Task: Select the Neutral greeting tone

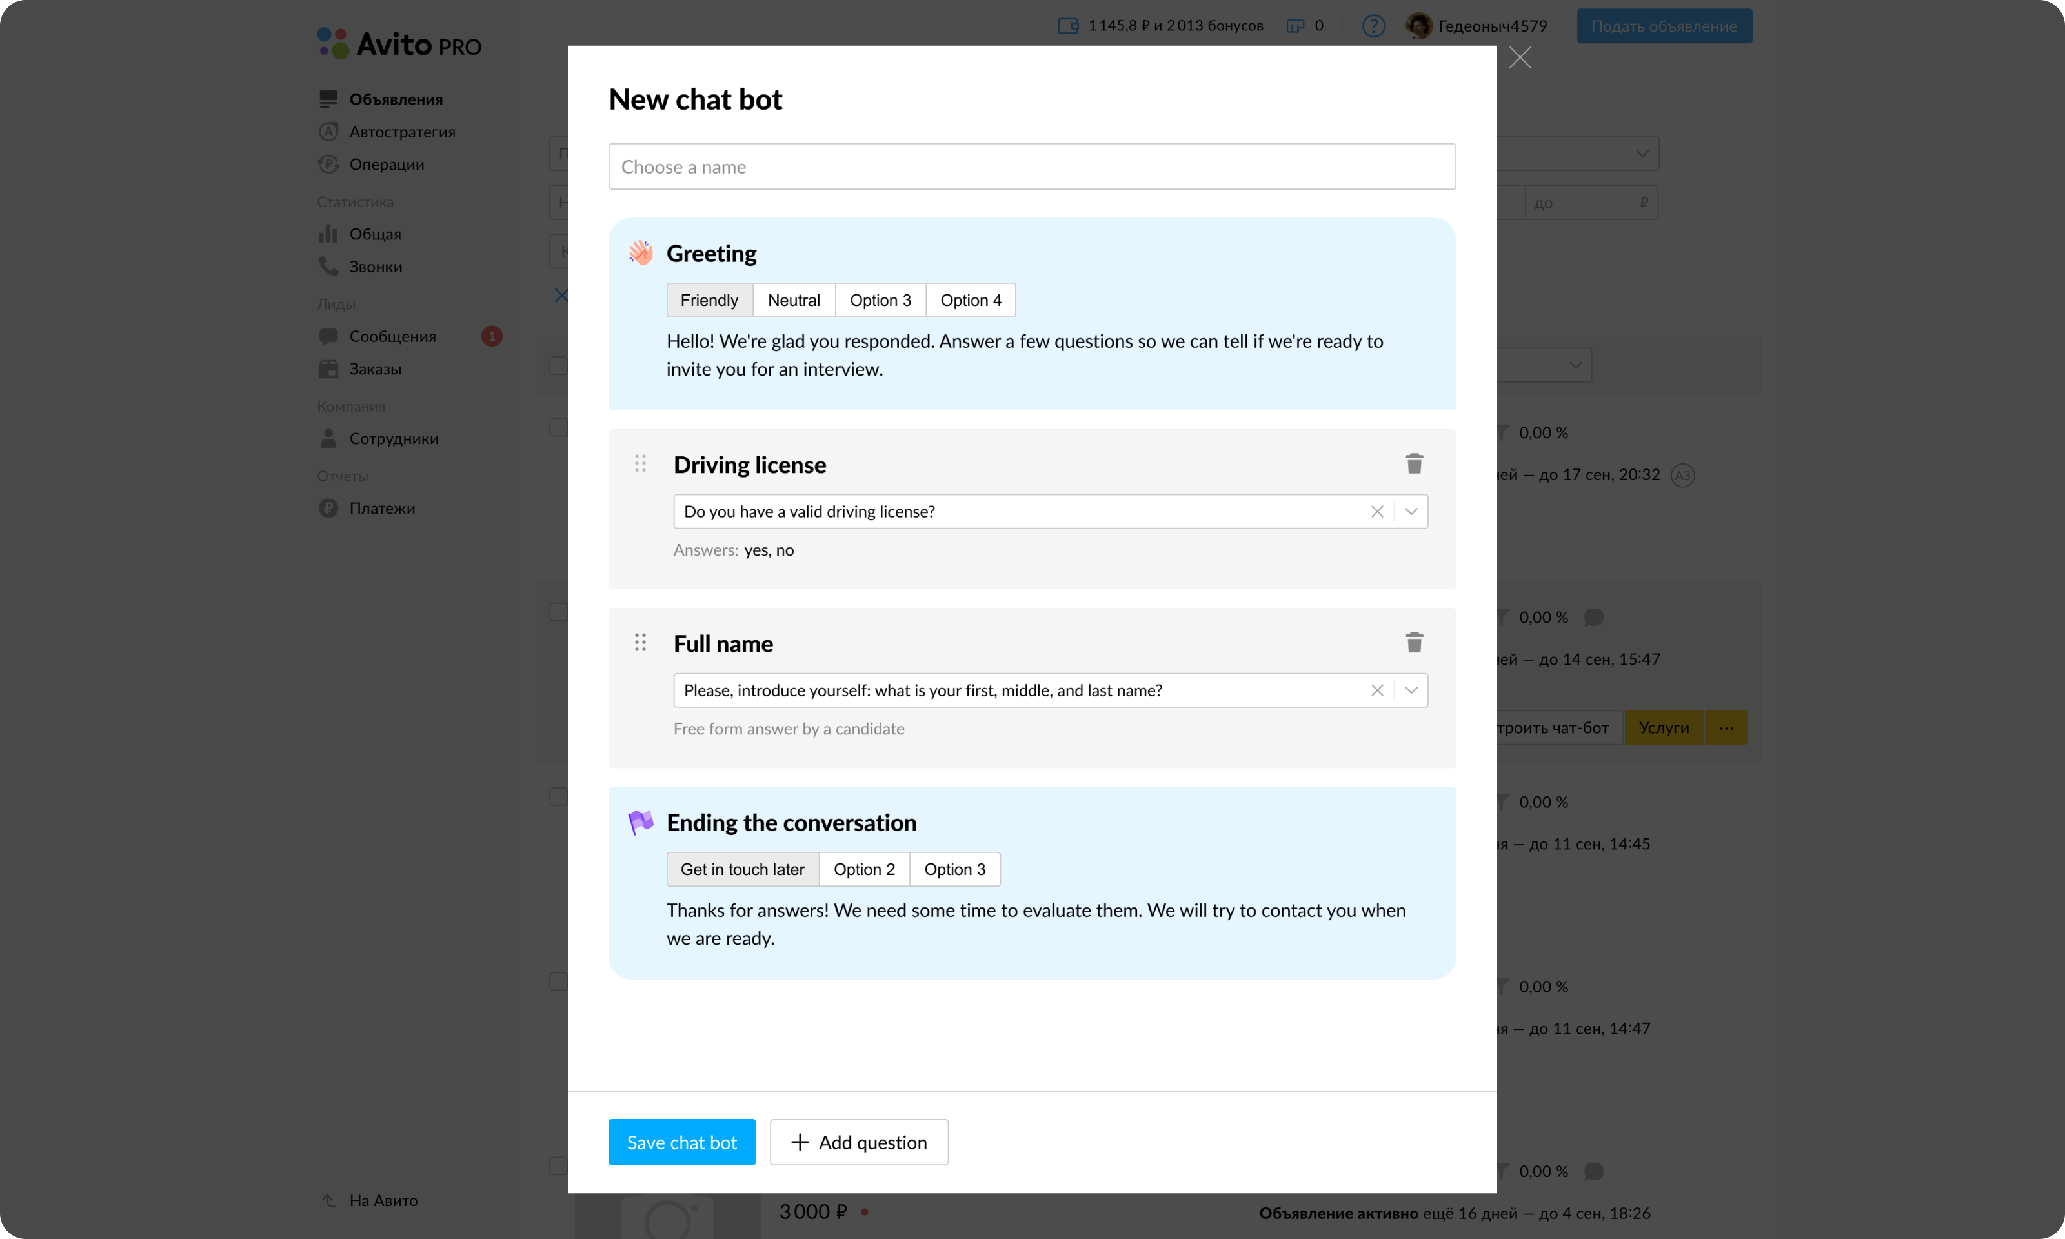Action: coord(793,299)
